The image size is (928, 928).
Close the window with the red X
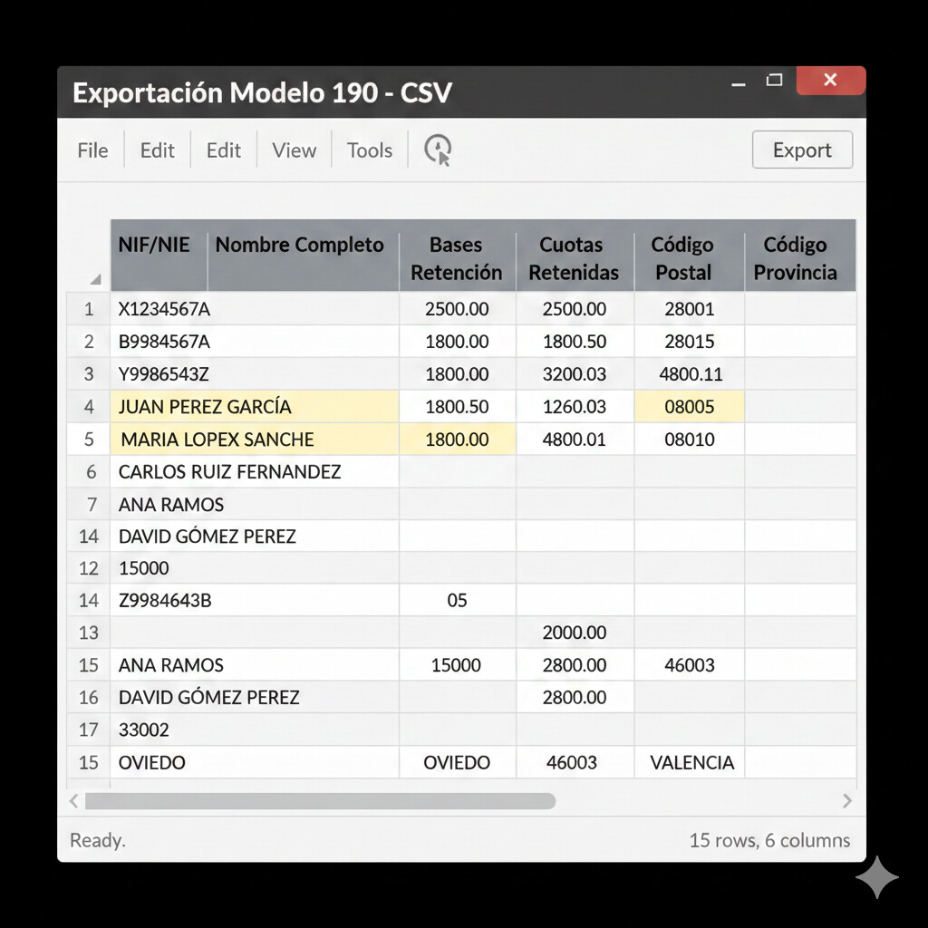tap(830, 80)
